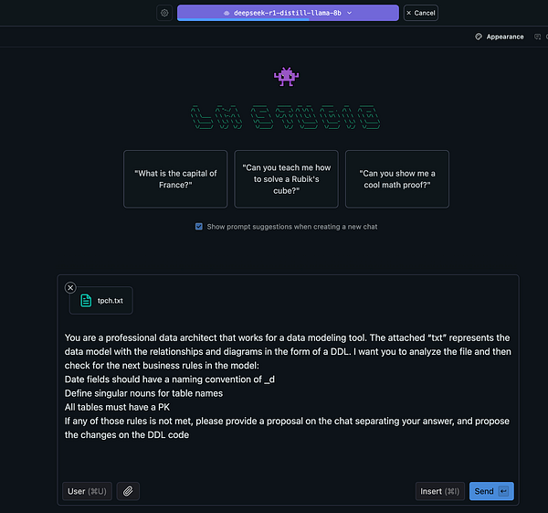Click the enter-key icon on Send
The width and height of the screenshot is (548, 513).
pos(503,491)
